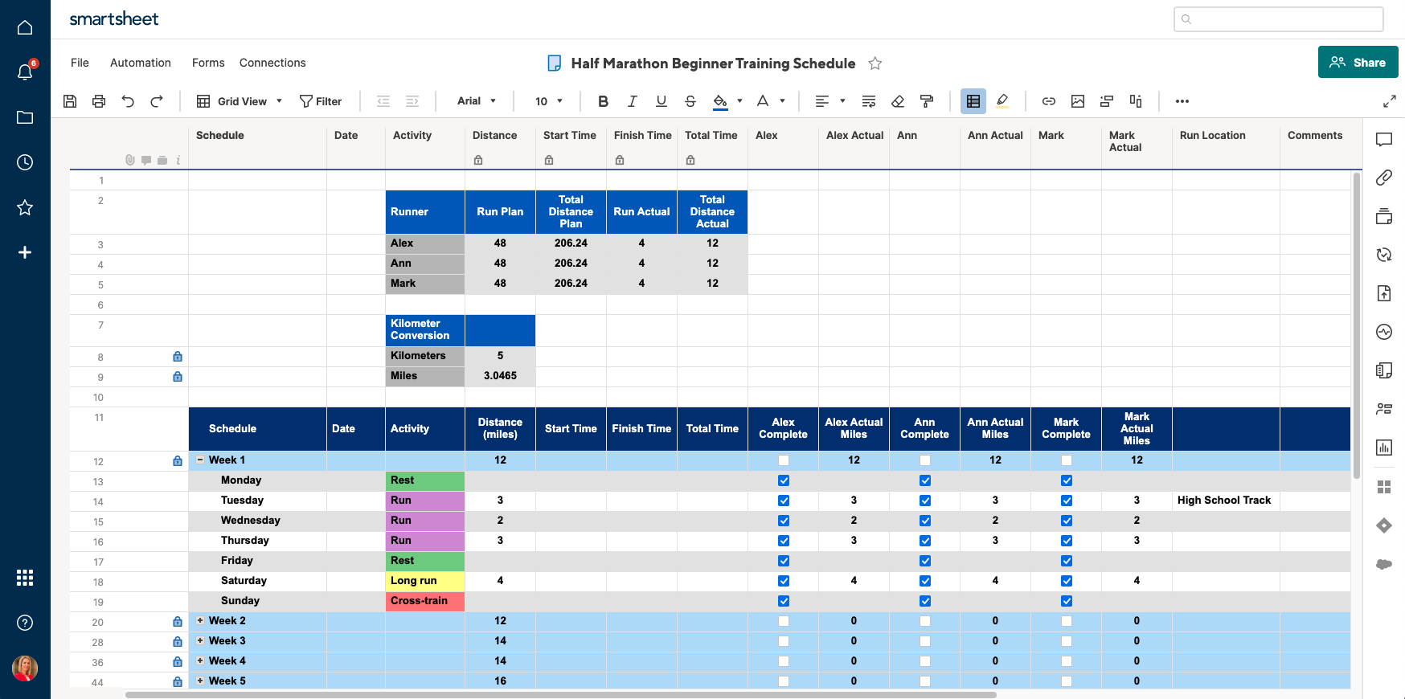Collapse the Week 1 row
Viewport: 1405px width, 699px height.
click(200, 460)
